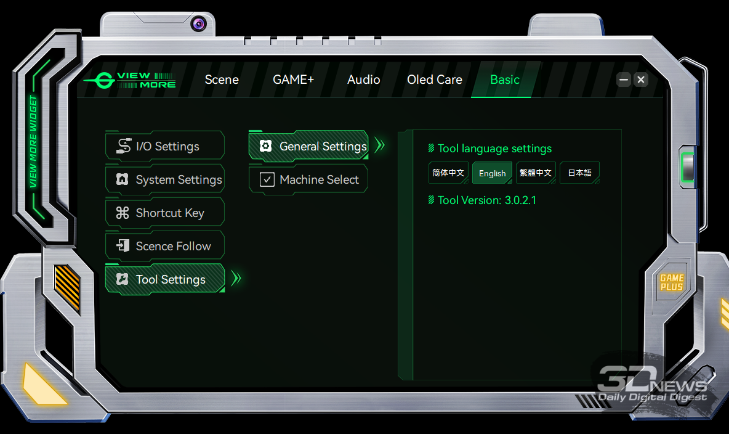Click the Tool Settings wrench icon
Viewport: 729px width, 434px height.
click(123, 279)
